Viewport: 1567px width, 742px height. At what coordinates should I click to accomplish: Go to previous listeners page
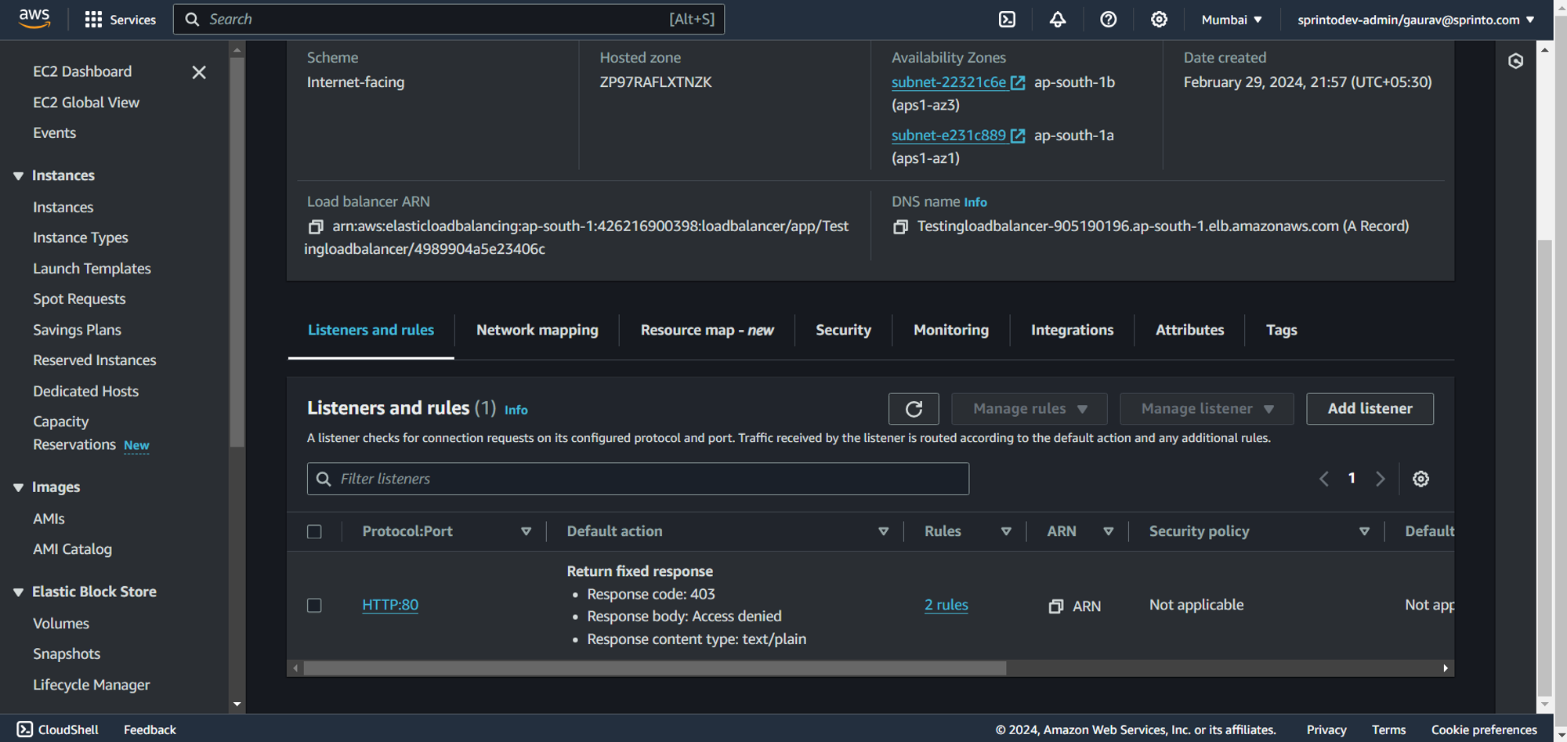[1323, 479]
